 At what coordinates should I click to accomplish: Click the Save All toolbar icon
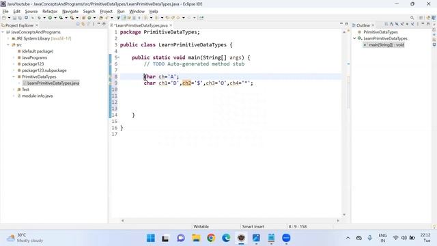[x=20, y=18]
